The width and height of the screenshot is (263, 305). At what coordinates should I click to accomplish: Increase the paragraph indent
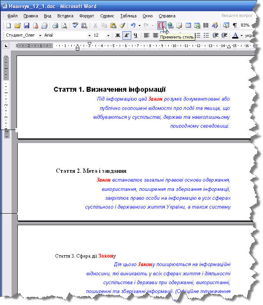[x=224, y=35]
